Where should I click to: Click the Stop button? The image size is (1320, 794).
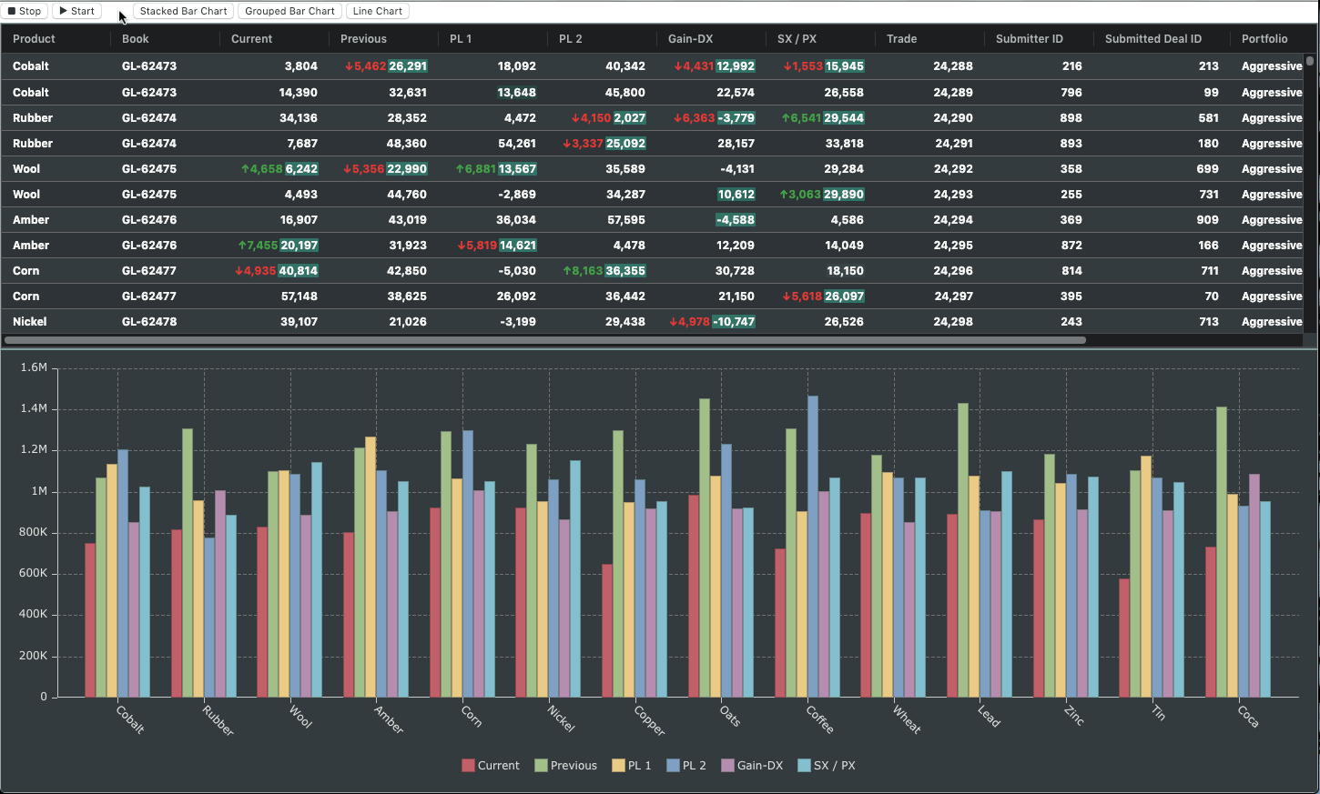pyautogui.click(x=25, y=11)
